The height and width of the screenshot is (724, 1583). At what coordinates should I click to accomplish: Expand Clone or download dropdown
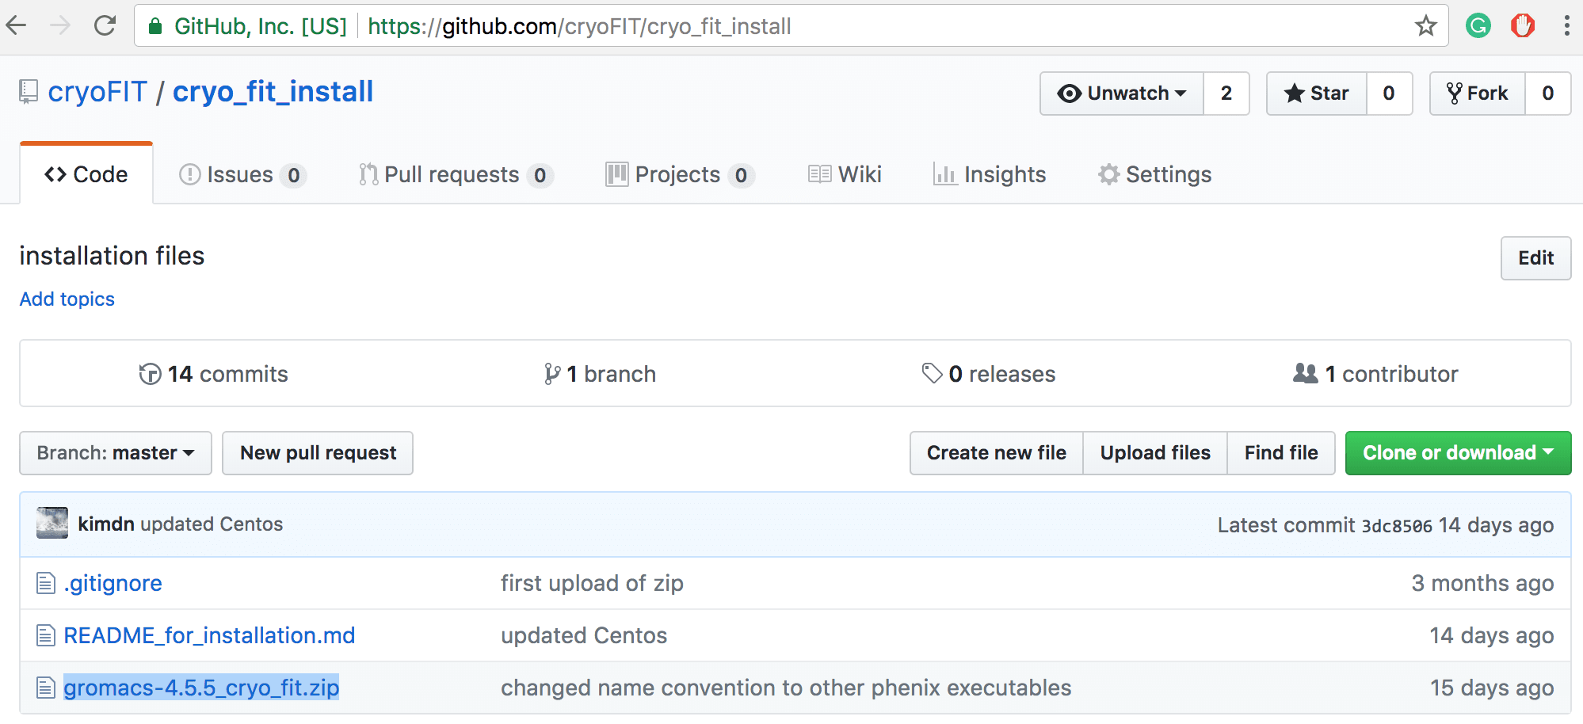[1457, 453]
